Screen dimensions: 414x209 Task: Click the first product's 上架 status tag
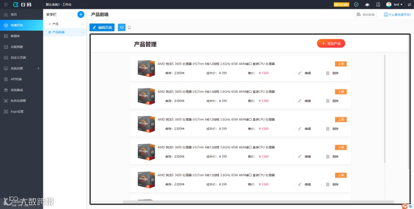pyautogui.click(x=341, y=64)
